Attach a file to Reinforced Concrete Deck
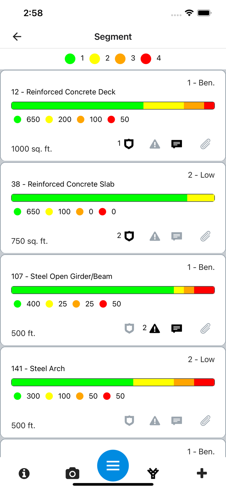 click(205, 144)
